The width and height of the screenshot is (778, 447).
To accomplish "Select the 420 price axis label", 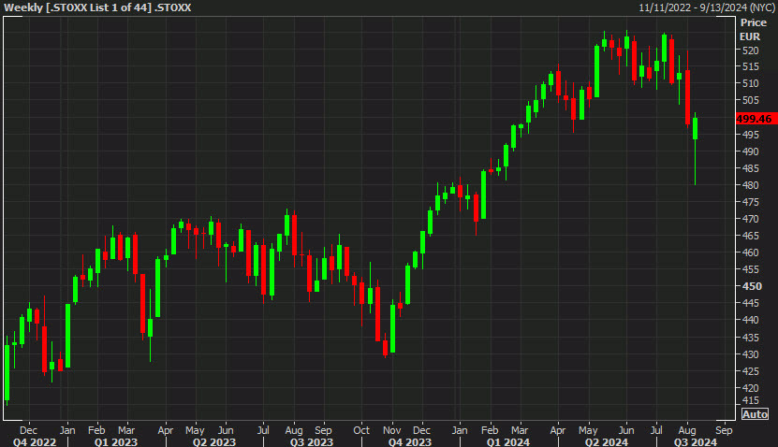I will coord(750,388).
